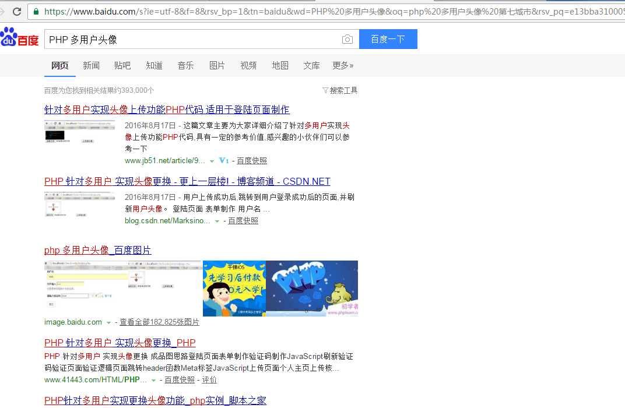625x408 pixels.
Task: Open the blue PHP elephant image thumbnail
Action: click(312, 289)
